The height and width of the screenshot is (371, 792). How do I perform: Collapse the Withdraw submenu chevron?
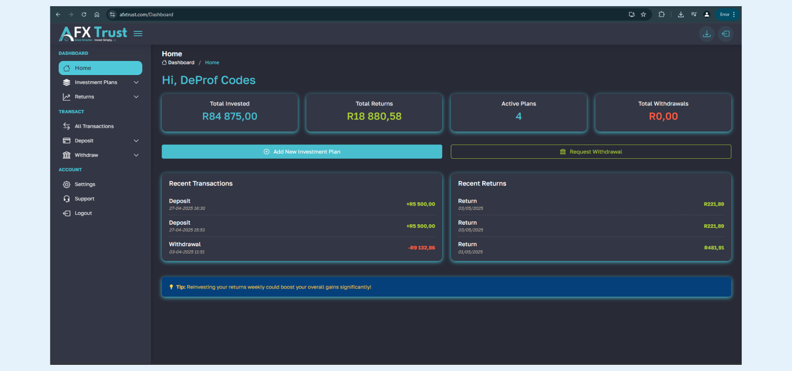[136, 155]
